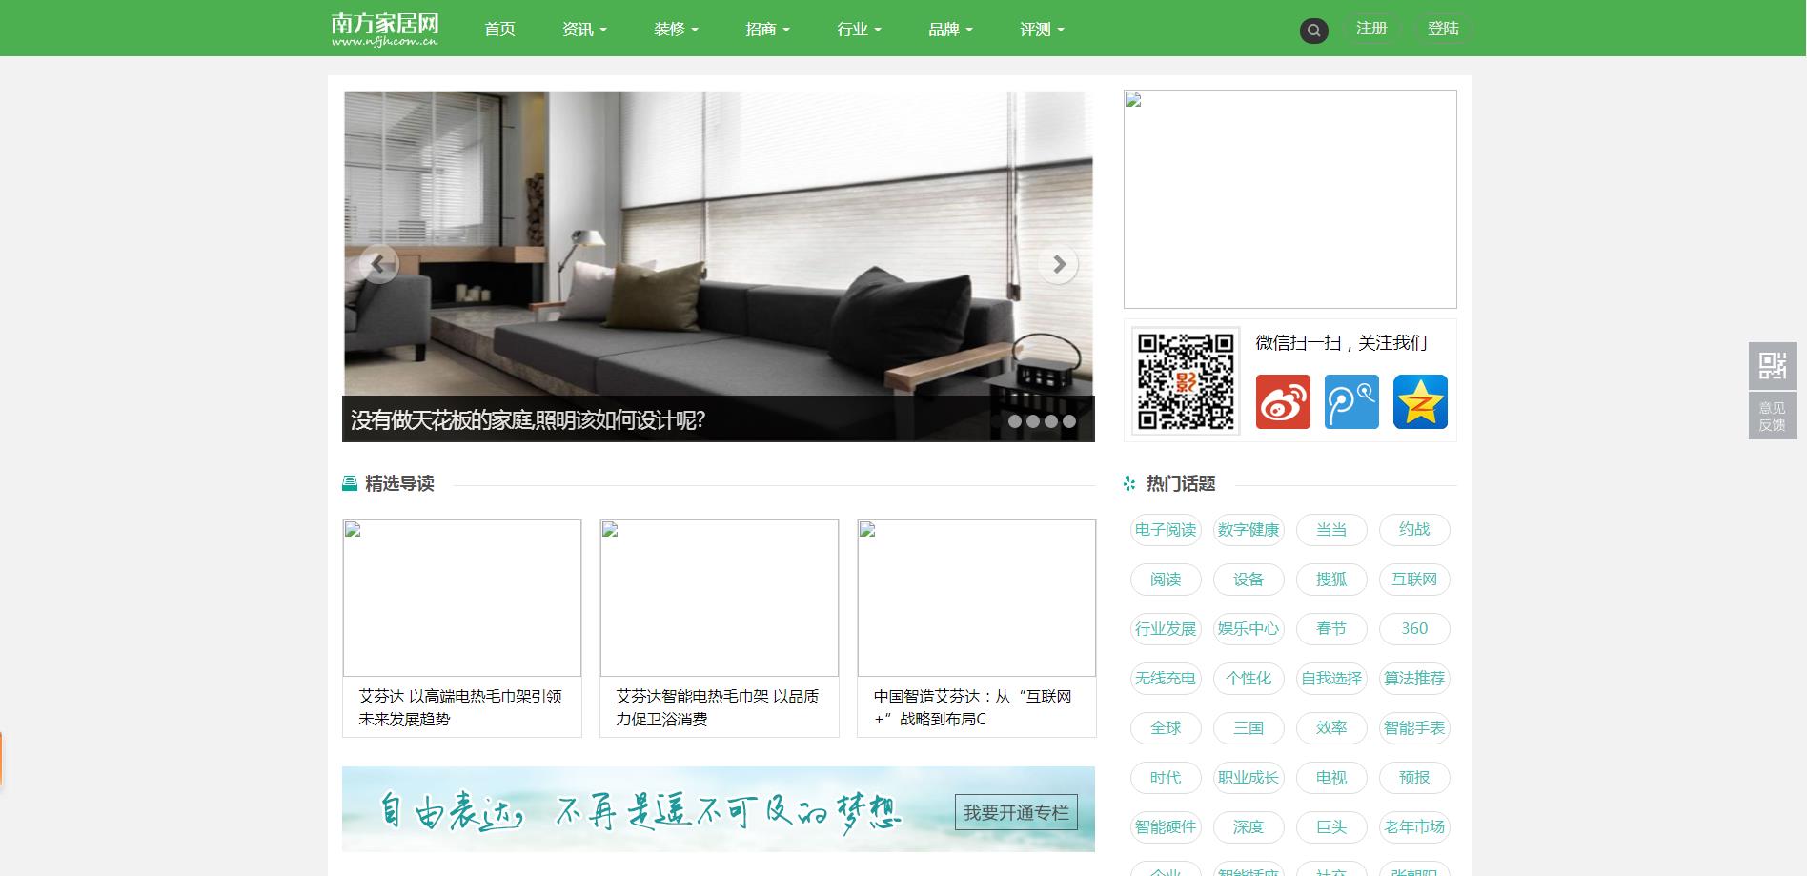Screen dimensions: 1807x876
Task: Open the QZone yellow star icon
Action: tap(1420, 401)
